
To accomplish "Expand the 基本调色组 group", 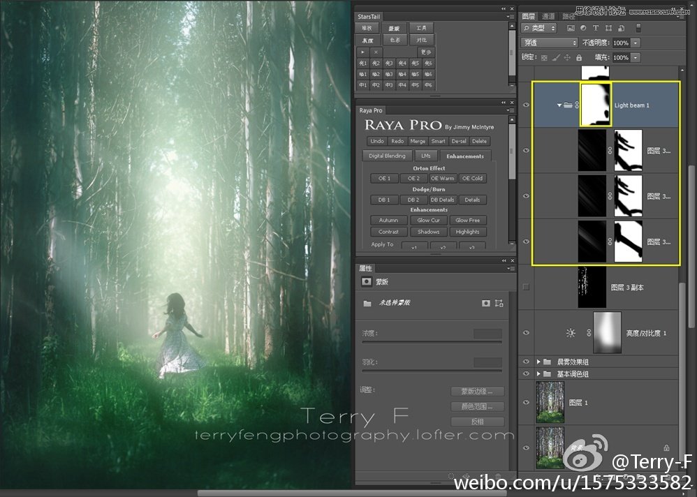I will [538, 374].
